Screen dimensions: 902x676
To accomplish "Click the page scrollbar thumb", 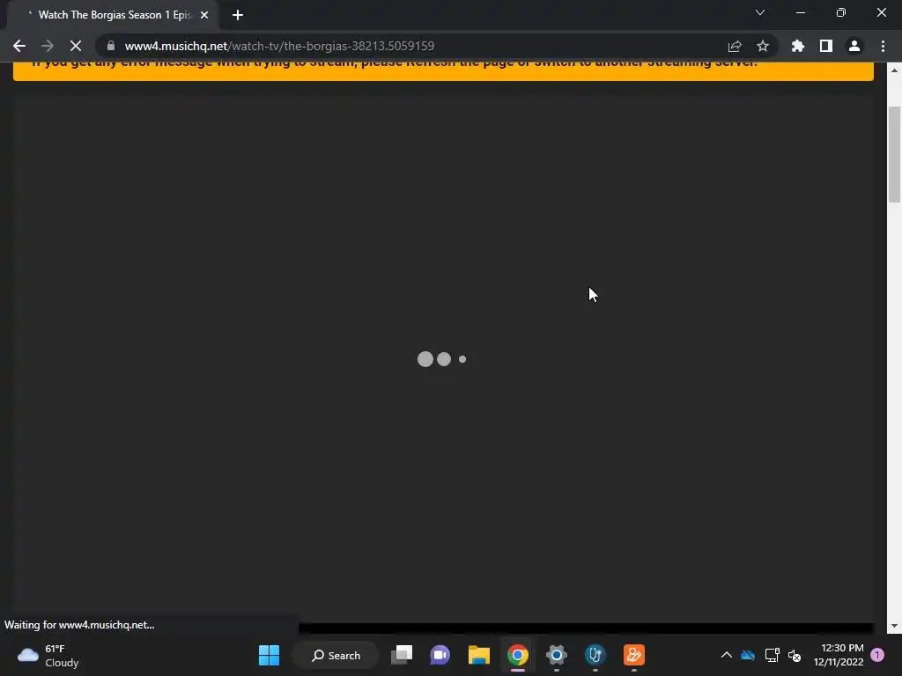I will click(x=894, y=154).
